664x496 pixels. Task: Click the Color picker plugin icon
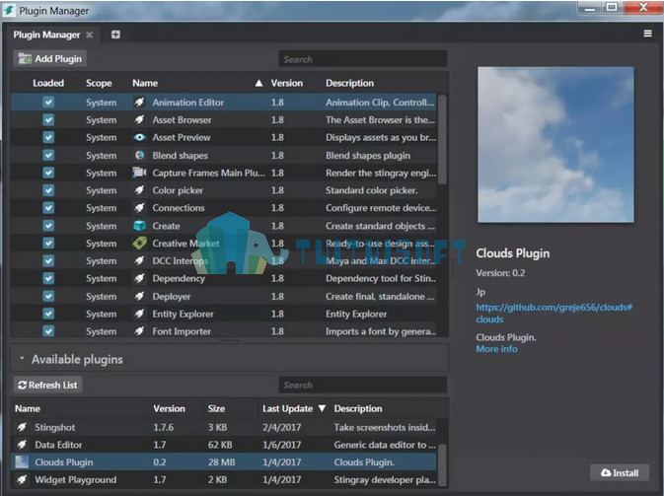(139, 190)
